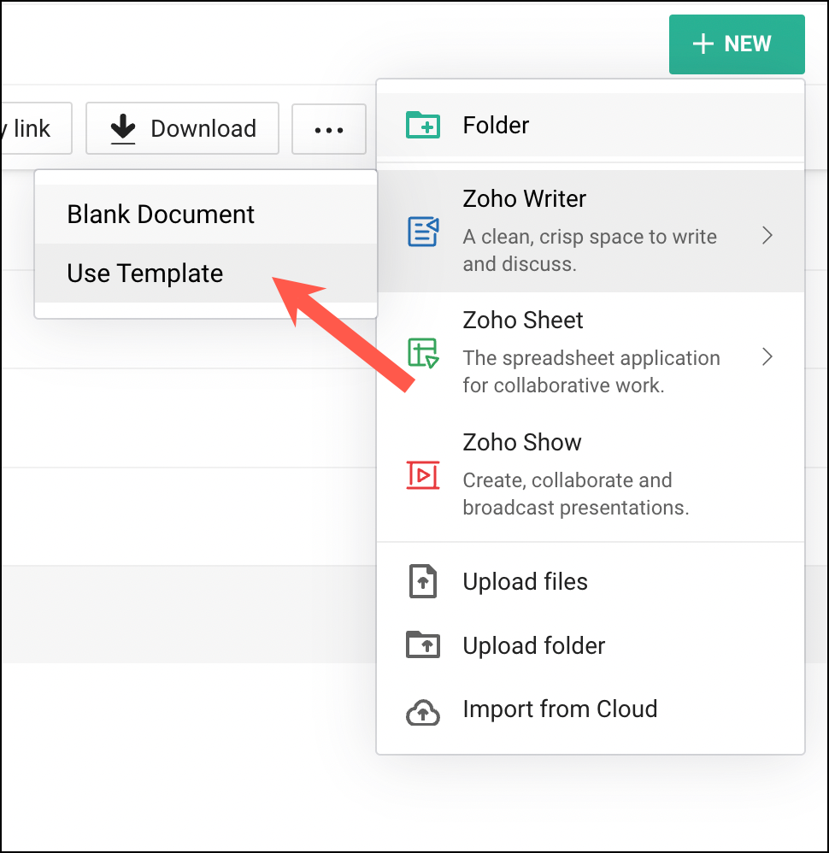829x853 pixels.
Task: Click the upload folder icon
Action: coord(423,644)
